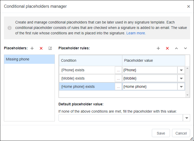Follow the Learn more link
The width and height of the screenshot is (194, 141).
click(x=136, y=33)
